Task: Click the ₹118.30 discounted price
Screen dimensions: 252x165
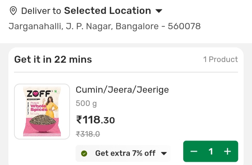Action: (x=95, y=120)
